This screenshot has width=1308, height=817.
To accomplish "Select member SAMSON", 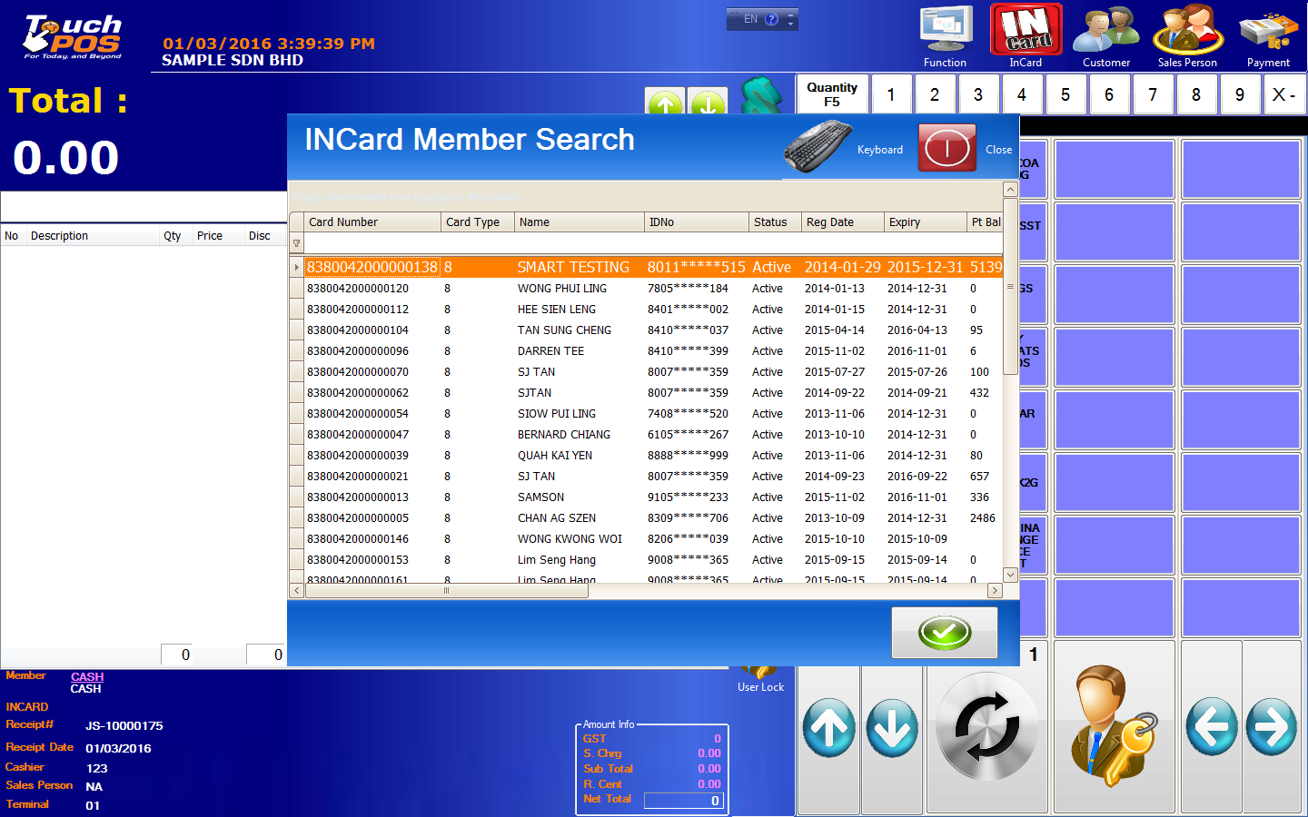I will [540, 497].
